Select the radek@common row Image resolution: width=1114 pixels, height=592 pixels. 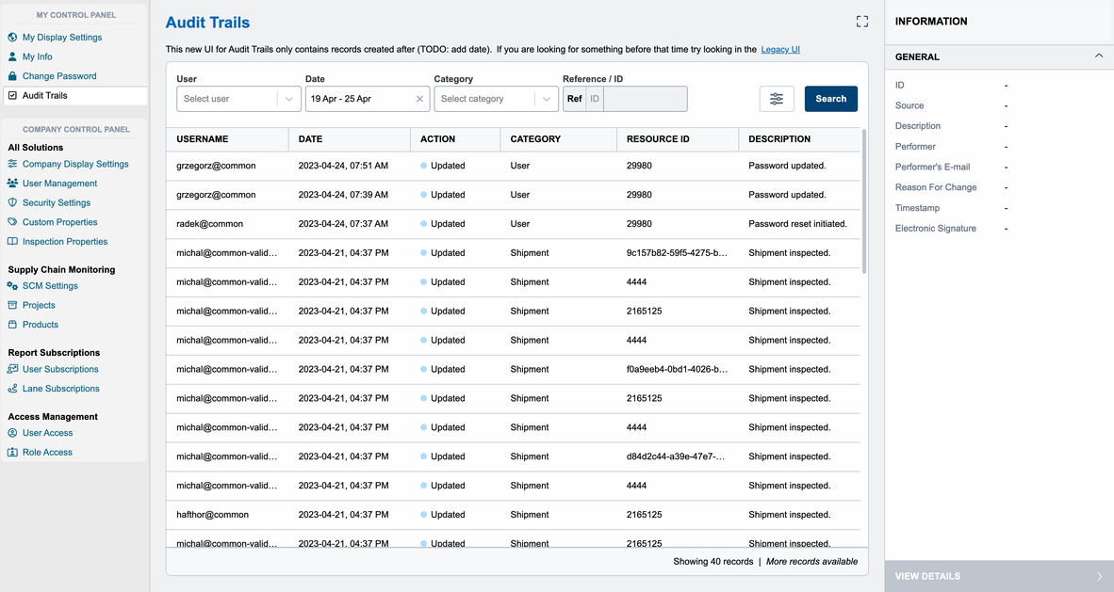coord(513,224)
